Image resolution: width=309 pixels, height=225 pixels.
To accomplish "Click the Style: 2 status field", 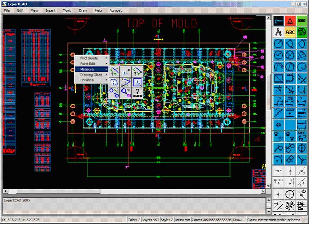I will click(167, 220).
